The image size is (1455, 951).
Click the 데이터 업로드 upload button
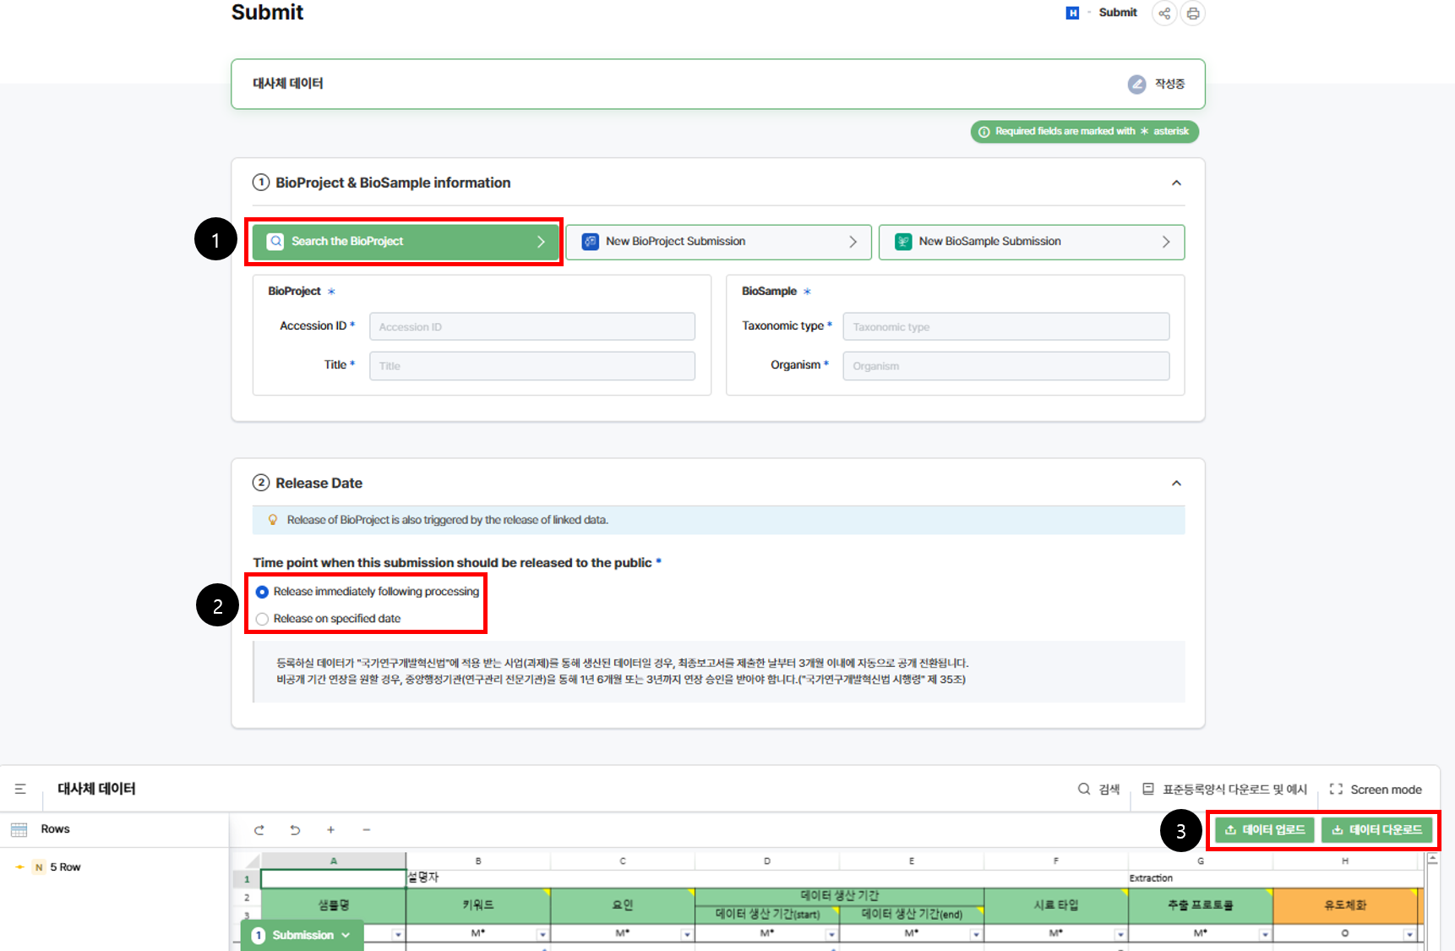coord(1265,830)
